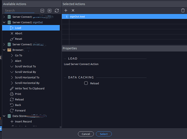Select the Alert action label
This screenshot has height=139, width=187.
18,61
